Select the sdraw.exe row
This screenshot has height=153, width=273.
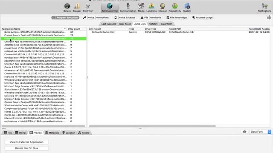tap(44, 70)
